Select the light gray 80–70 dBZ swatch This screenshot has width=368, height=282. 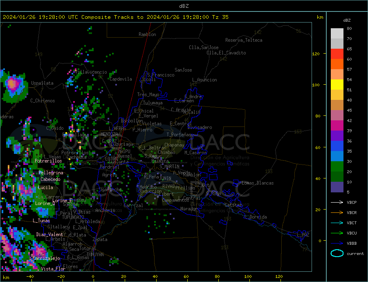pos(337,34)
